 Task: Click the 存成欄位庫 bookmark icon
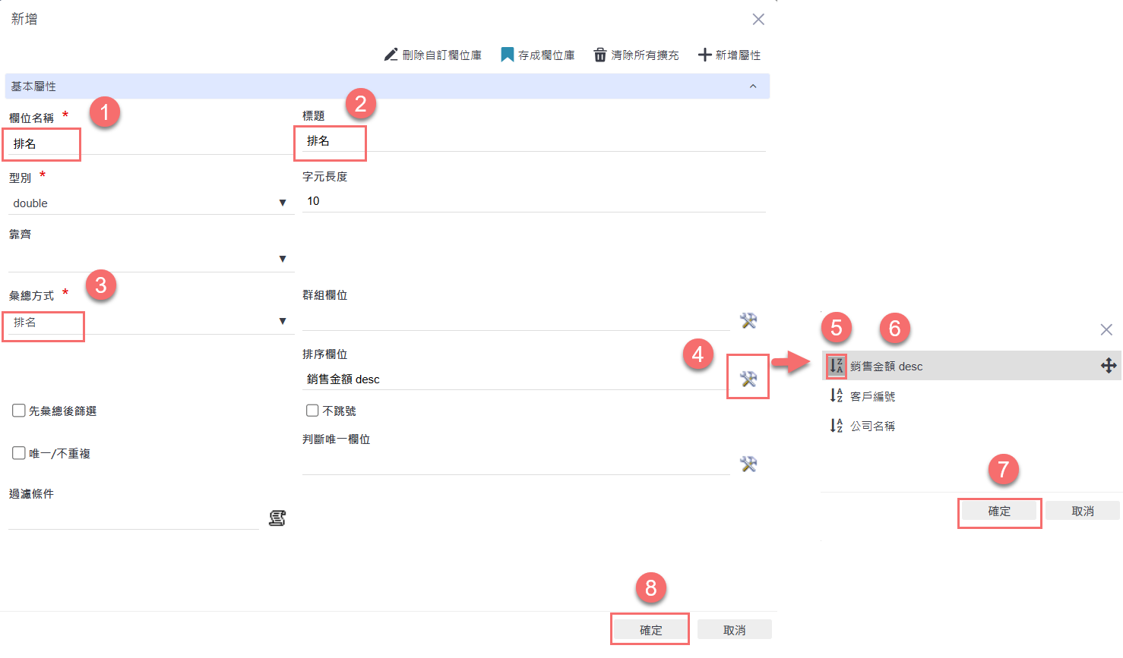507,55
